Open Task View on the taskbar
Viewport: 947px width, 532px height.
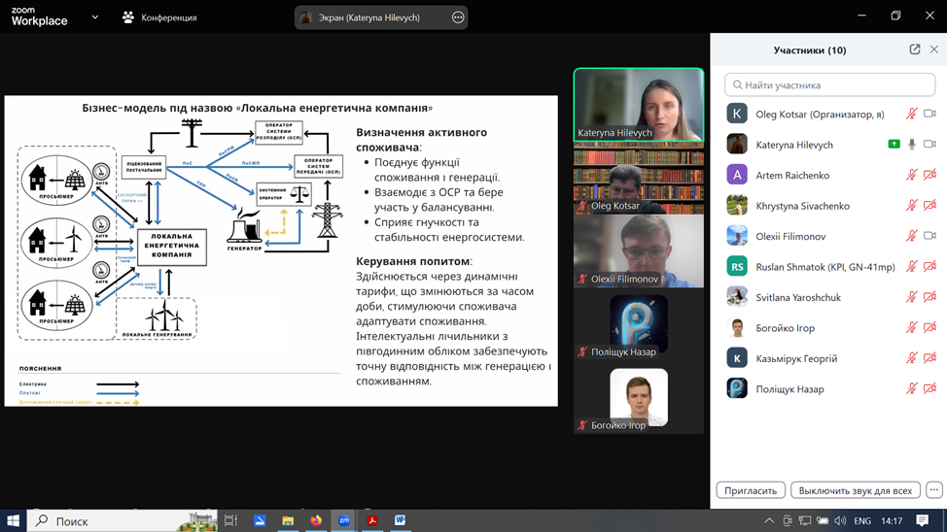230,520
